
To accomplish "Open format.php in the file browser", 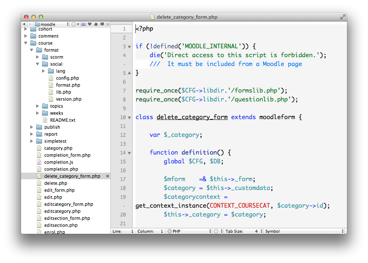I will (68, 85).
